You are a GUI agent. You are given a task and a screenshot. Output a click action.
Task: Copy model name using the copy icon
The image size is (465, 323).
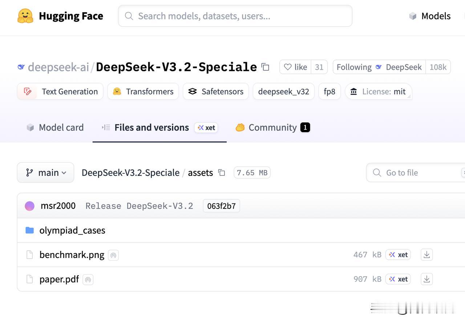266,67
